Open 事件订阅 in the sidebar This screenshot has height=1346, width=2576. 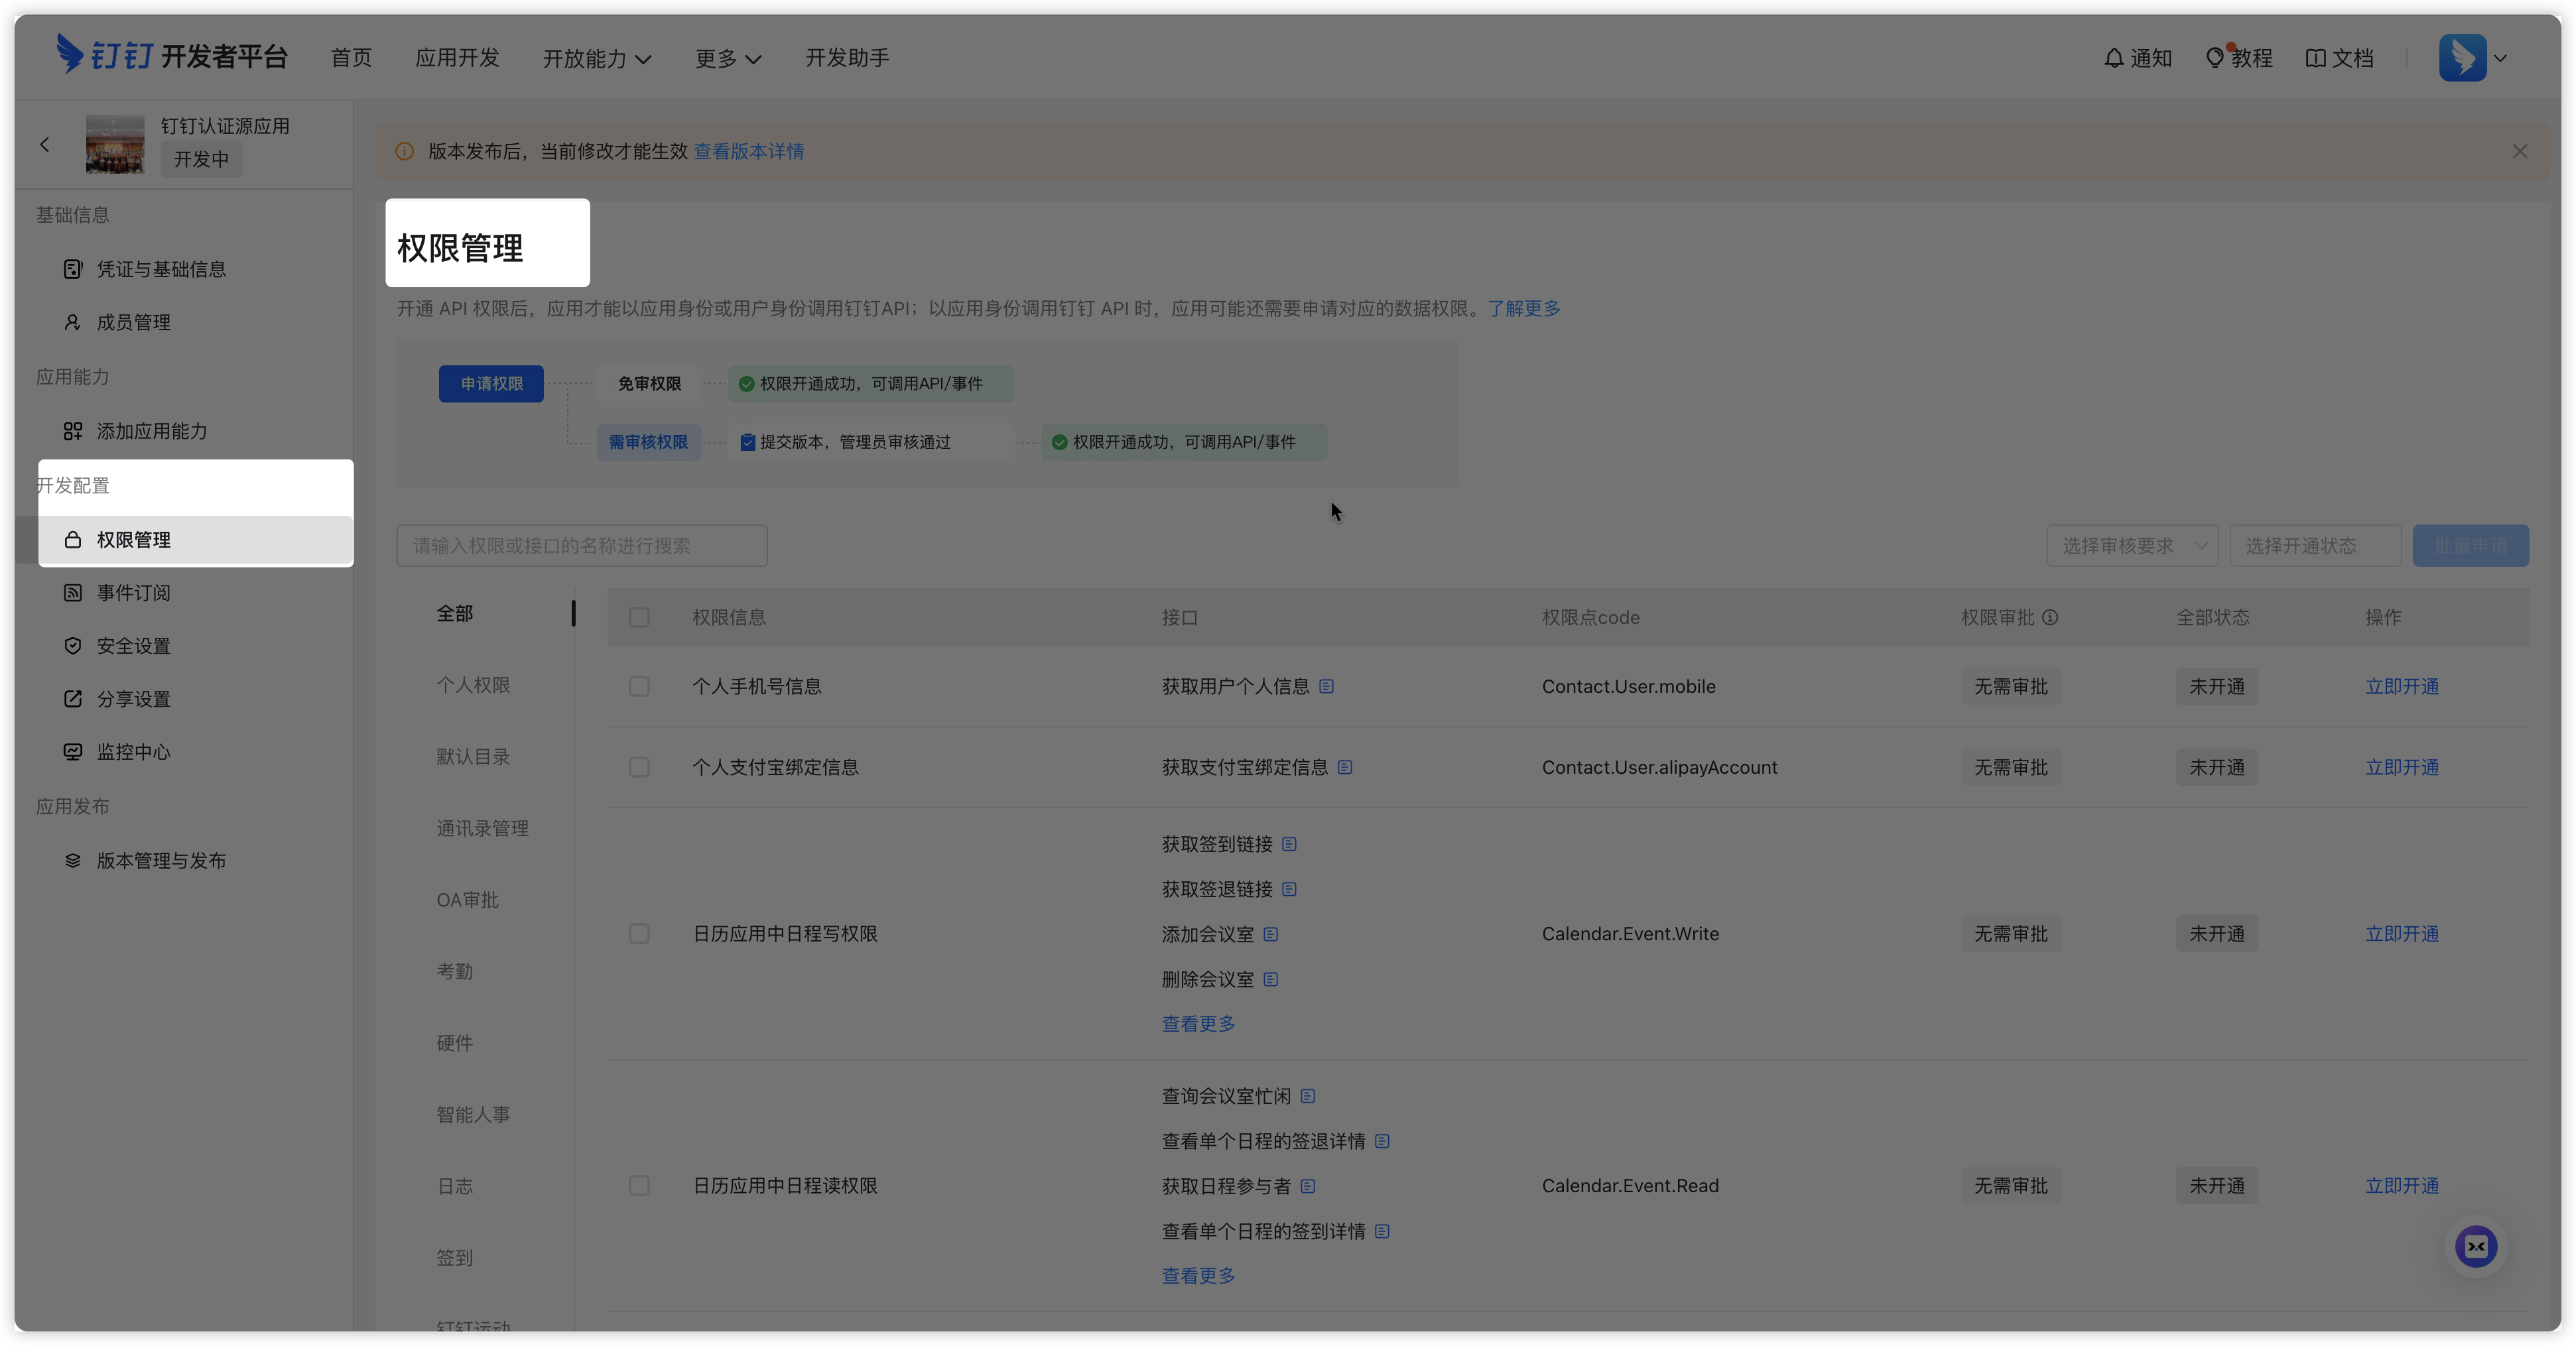click(133, 593)
